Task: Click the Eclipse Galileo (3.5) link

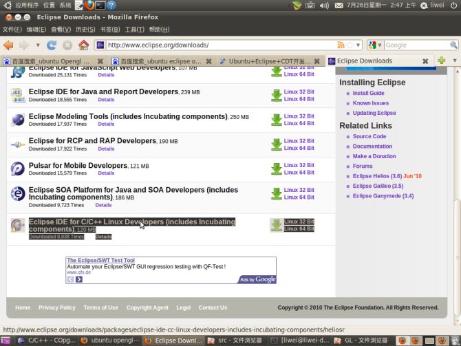Action: click(x=378, y=186)
